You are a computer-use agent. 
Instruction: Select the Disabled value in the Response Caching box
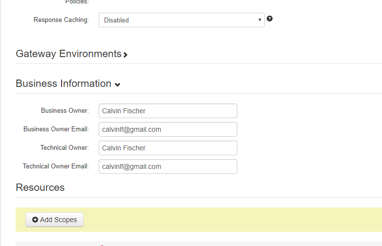tap(116, 20)
